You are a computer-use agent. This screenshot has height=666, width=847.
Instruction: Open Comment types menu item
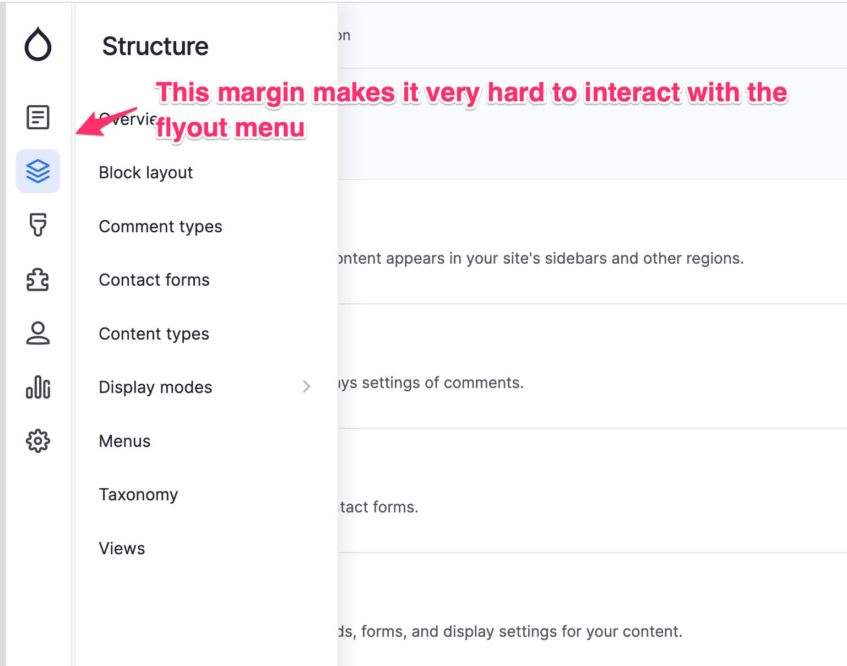[x=160, y=227]
